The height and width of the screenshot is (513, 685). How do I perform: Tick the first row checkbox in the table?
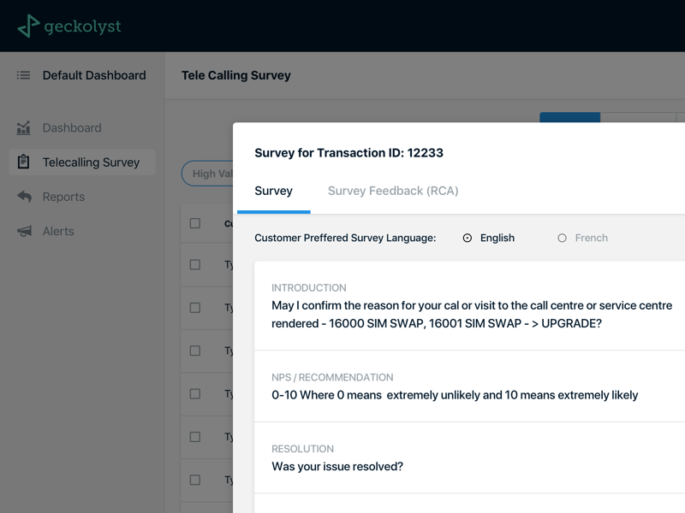[195, 265]
